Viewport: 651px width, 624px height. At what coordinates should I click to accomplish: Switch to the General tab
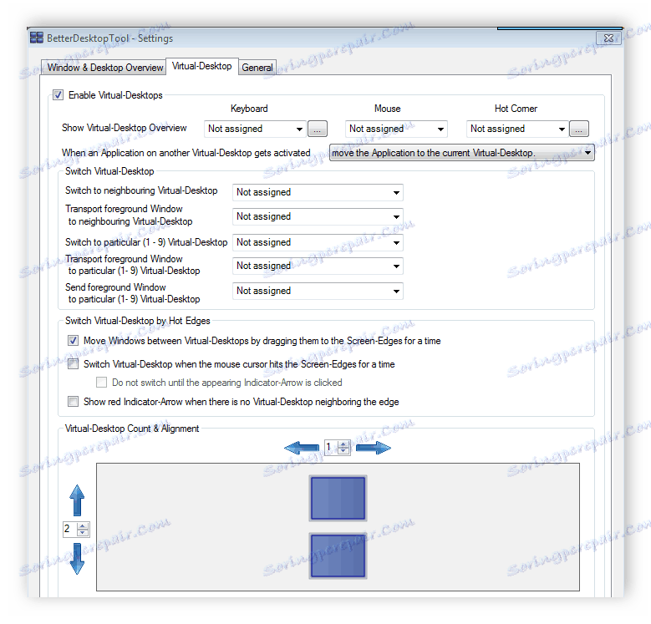[x=257, y=67]
